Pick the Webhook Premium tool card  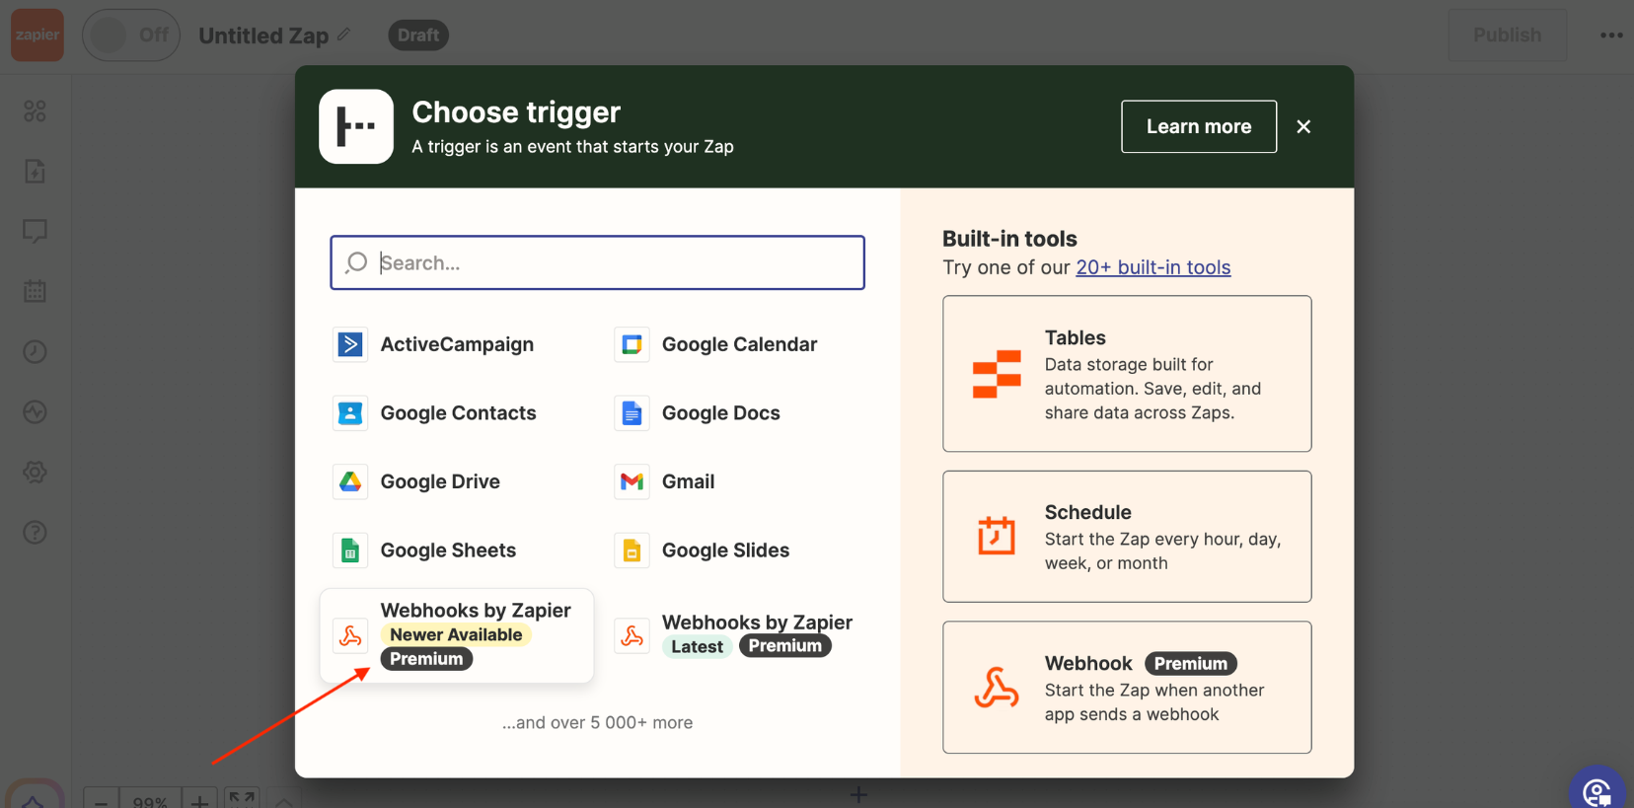(1126, 688)
